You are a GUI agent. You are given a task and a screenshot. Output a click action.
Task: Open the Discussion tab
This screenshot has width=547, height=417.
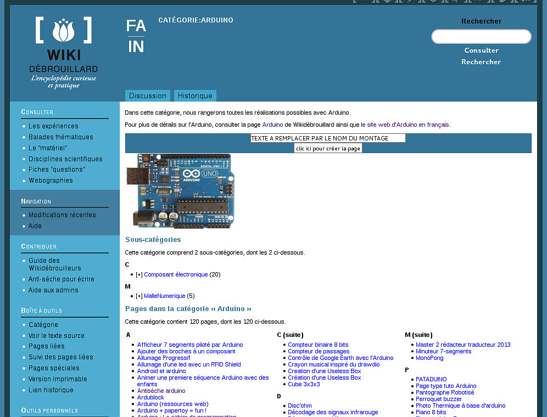147,95
